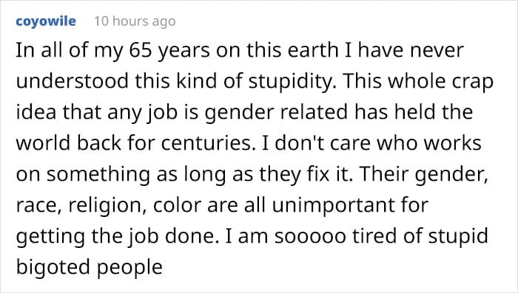This screenshot has height=293, width=518.
Task: Click the word 'whole' in the comment
Action: coord(415,81)
